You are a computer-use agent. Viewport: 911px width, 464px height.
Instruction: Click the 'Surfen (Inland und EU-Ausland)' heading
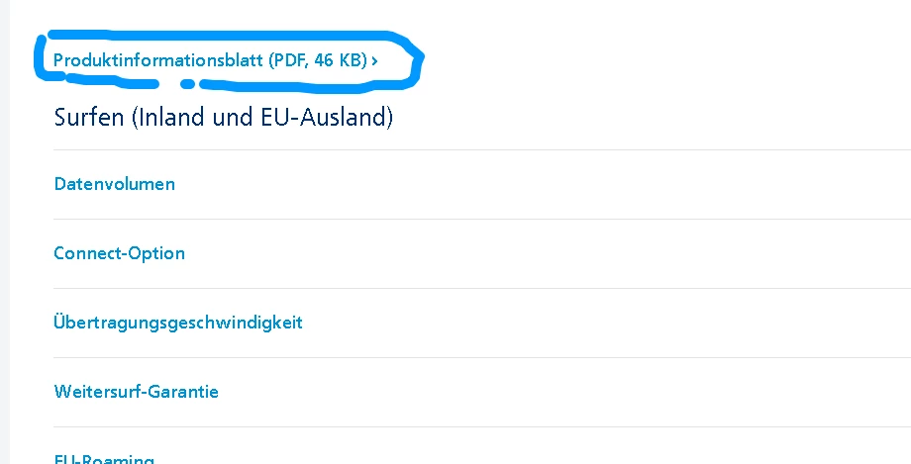(223, 119)
